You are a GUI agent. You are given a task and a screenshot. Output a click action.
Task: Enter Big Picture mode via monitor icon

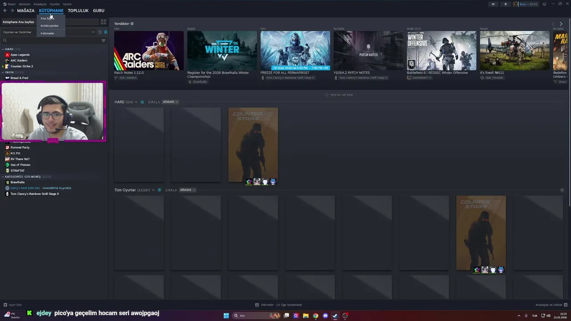(x=544, y=4)
